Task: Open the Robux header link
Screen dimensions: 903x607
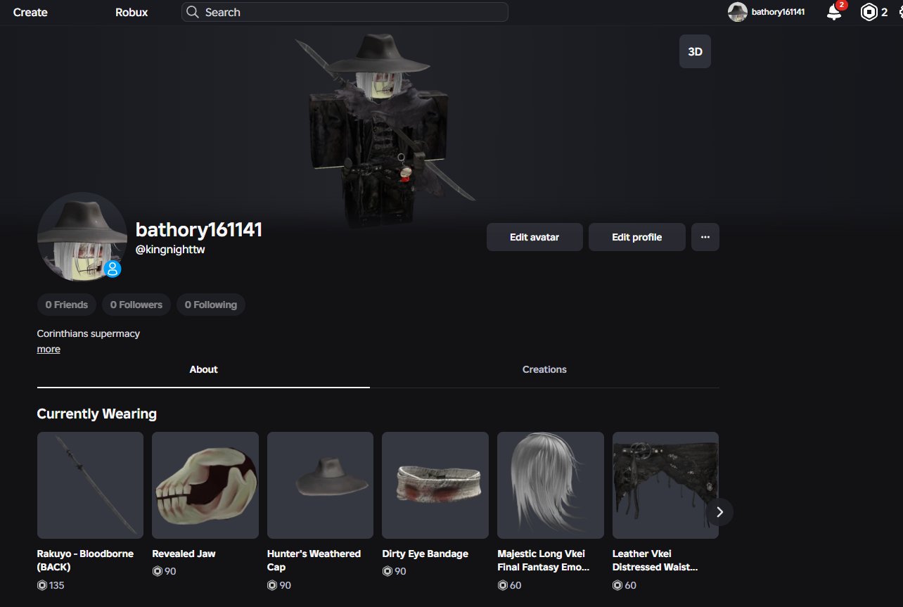Action: pyautogui.click(x=132, y=12)
